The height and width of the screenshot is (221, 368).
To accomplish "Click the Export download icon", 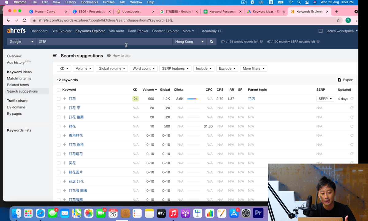I will 339,80.
